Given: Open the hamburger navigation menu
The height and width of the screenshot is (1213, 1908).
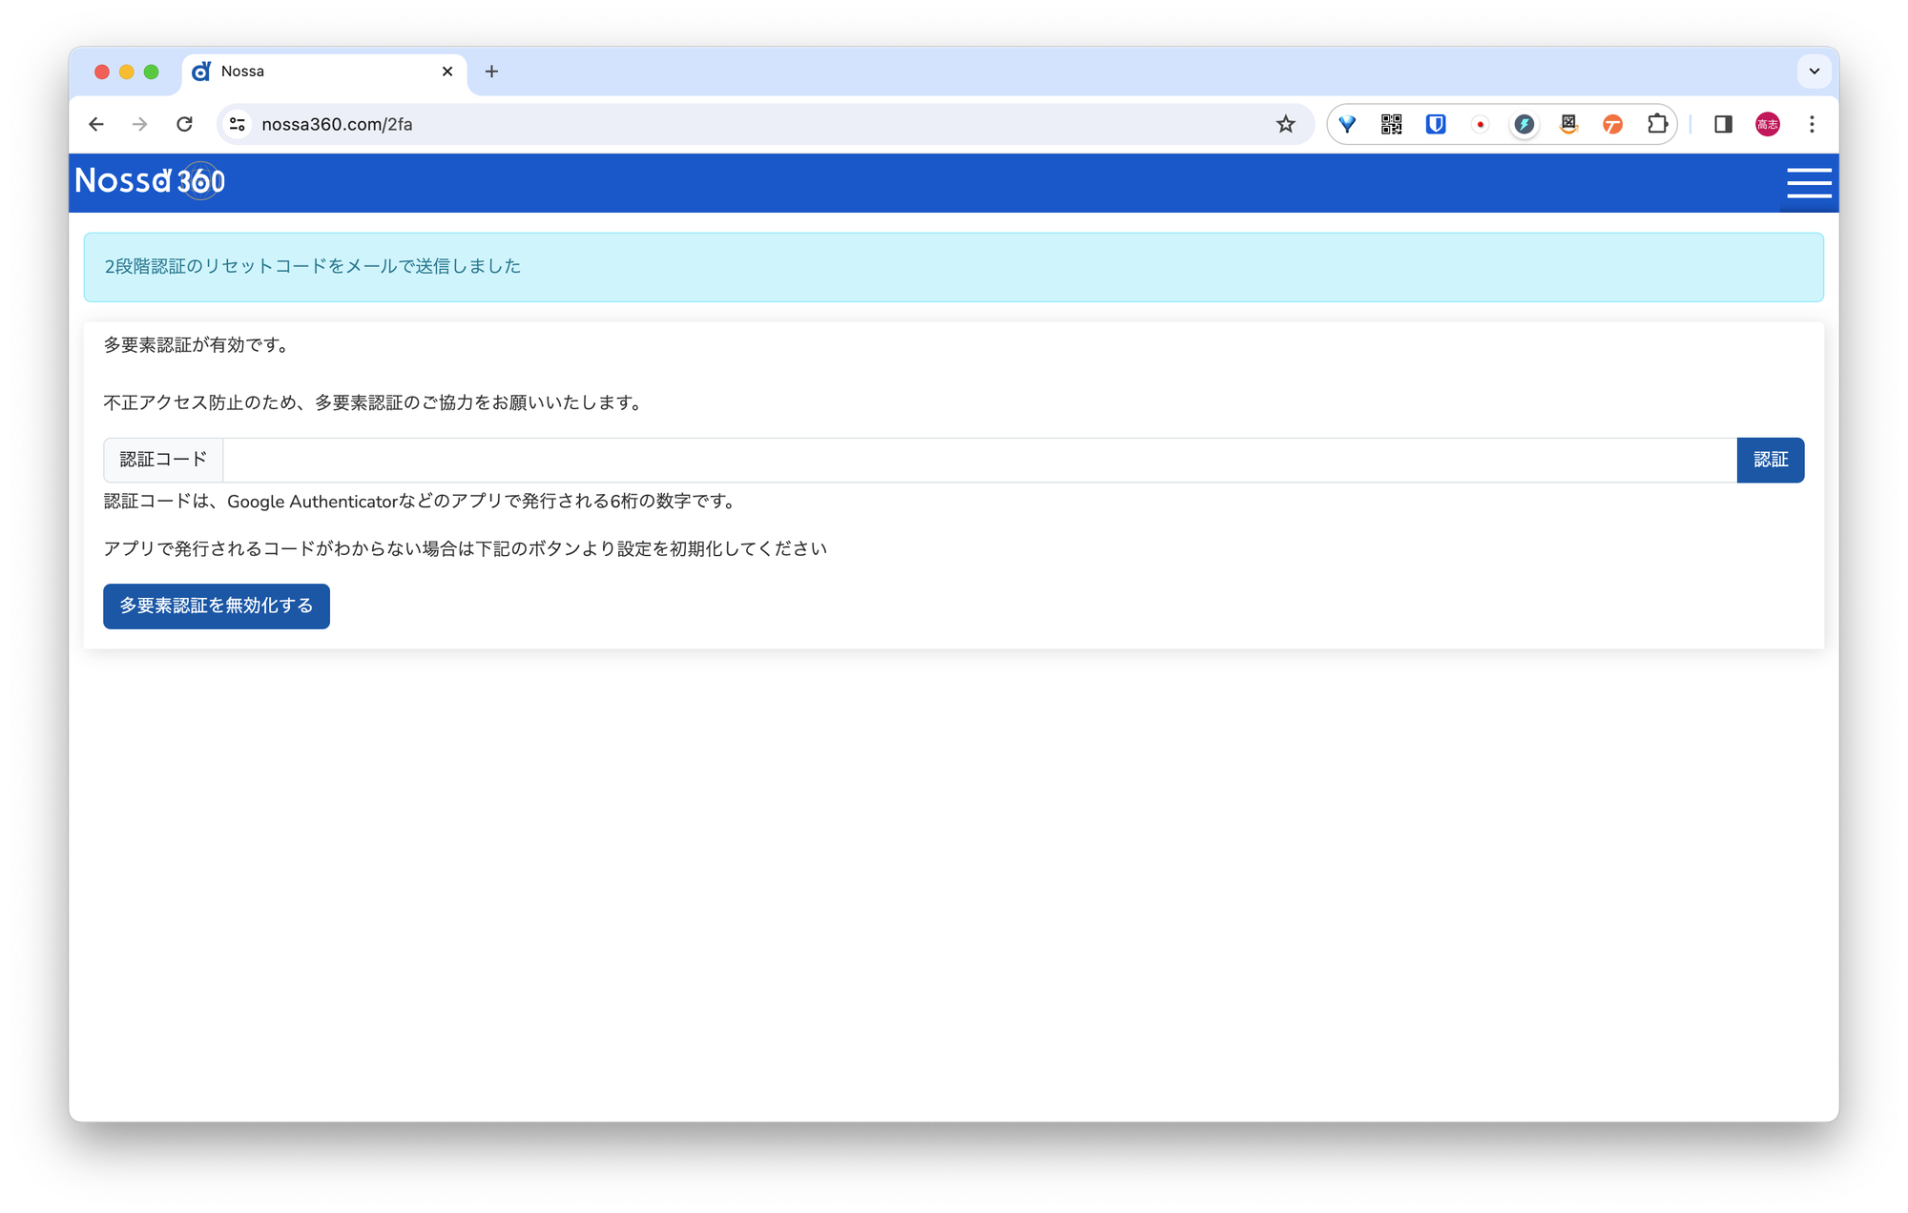Looking at the screenshot, I should pos(1809,182).
